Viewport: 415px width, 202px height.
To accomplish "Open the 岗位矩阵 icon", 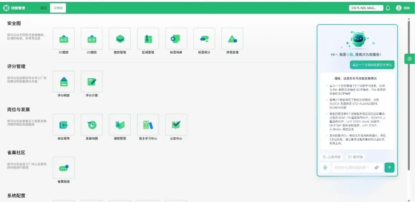I will click(x=63, y=125).
